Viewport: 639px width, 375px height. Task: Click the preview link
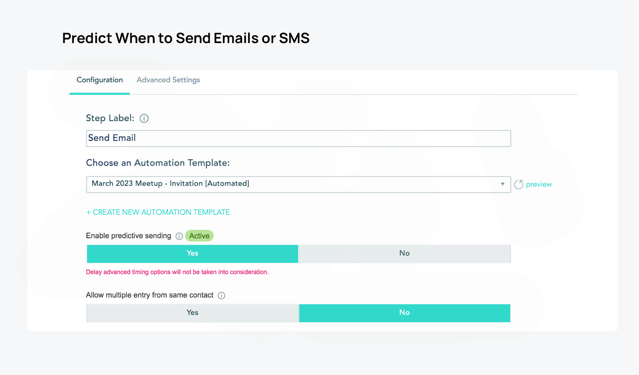point(539,184)
